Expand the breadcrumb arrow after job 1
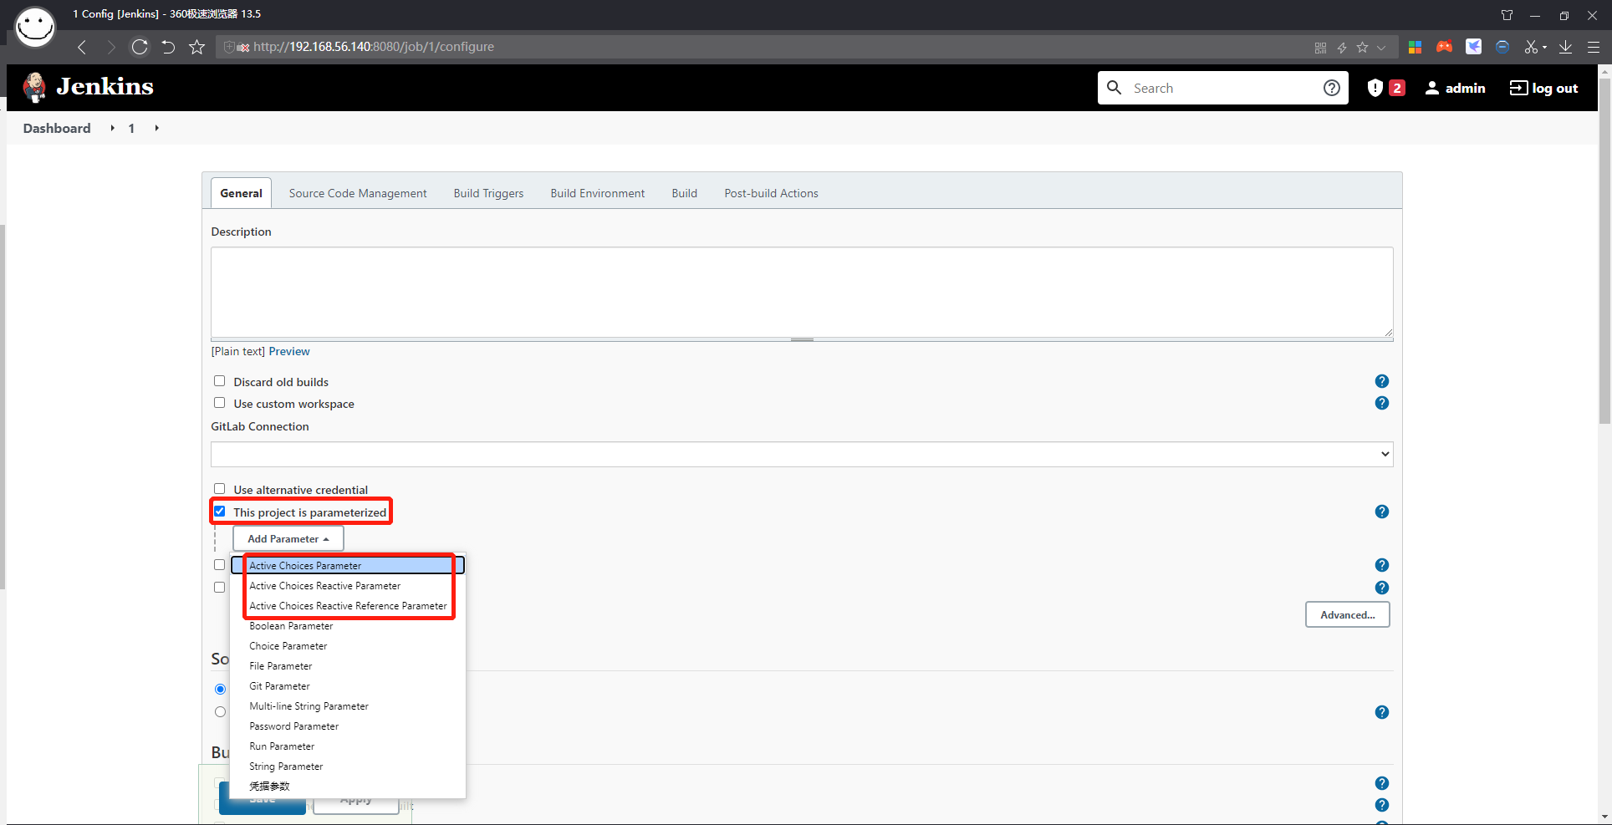1612x825 pixels. 156,128
